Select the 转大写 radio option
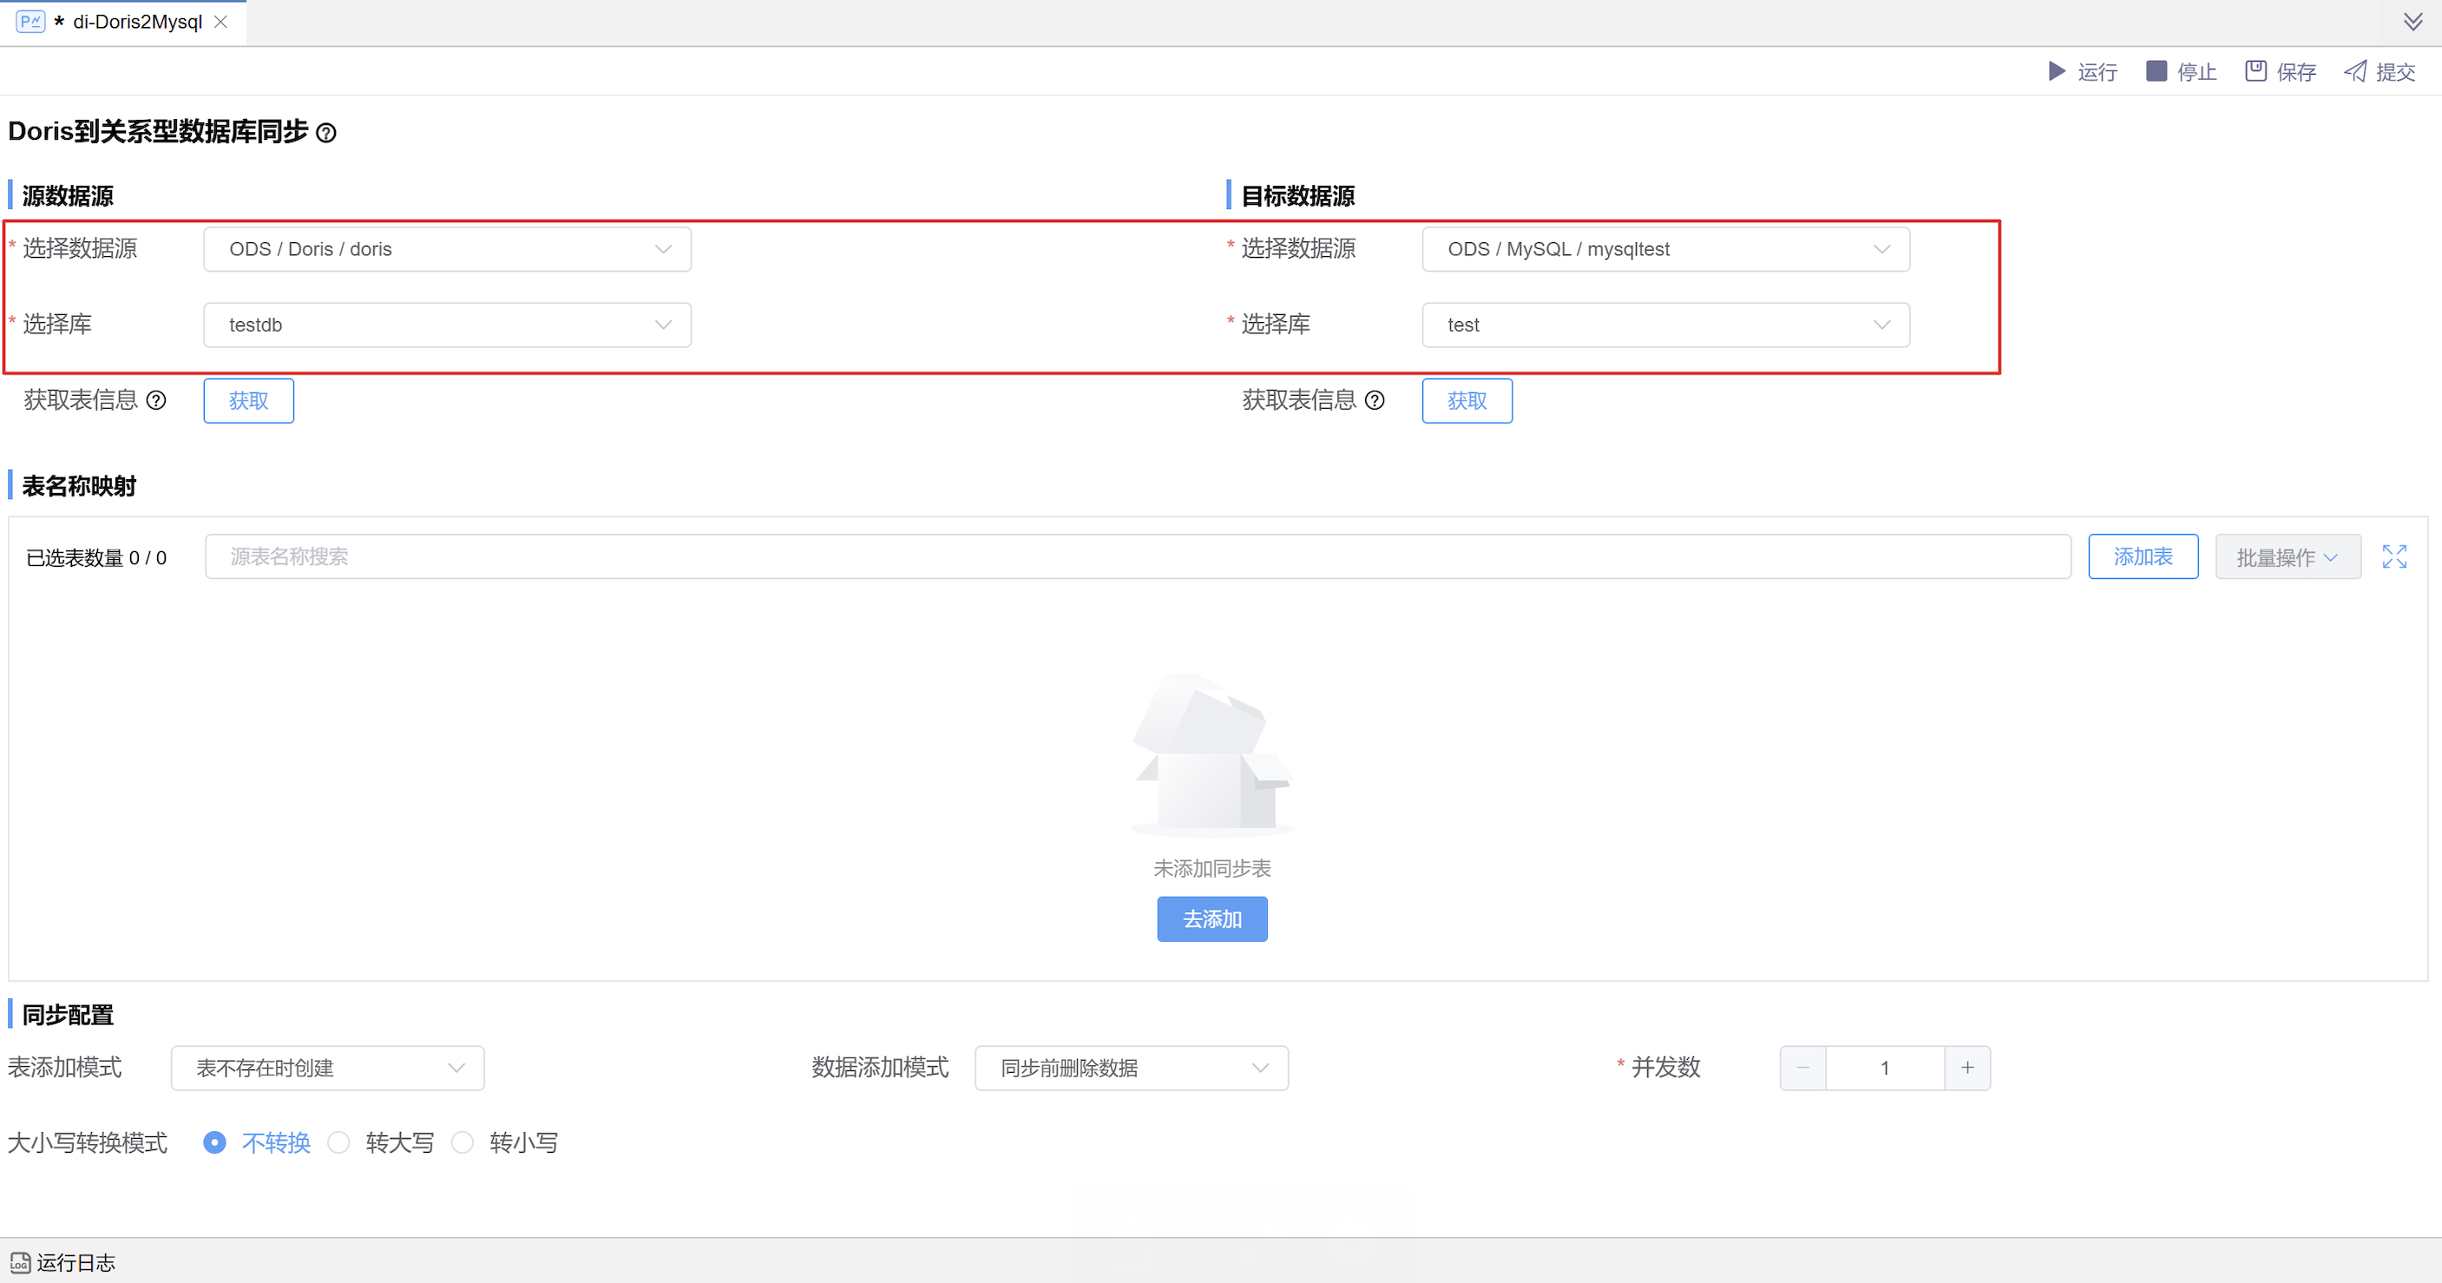 click(x=338, y=1142)
